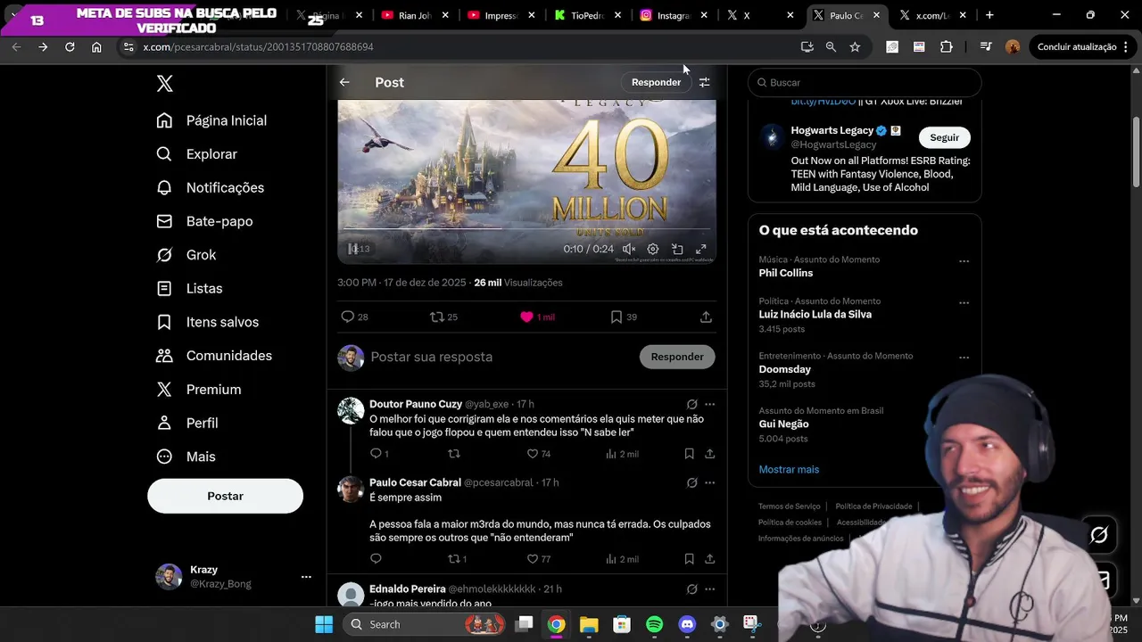Open Spotify from taskbar

[x=654, y=624]
